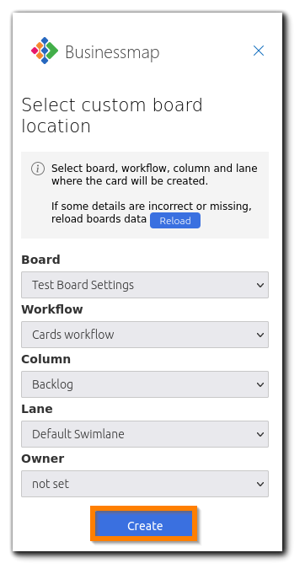
Task: Click the Workflow field label
Action: (x=52, y=309)
